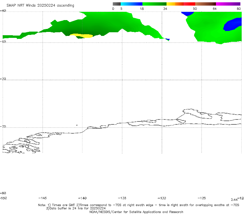
Task: Click the cyan-to-blue segment of the color bar
Action: pos(132,4)
